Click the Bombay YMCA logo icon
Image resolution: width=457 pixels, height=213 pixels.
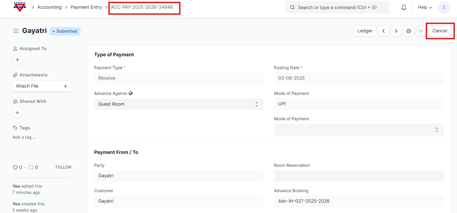tap(20, 7)
